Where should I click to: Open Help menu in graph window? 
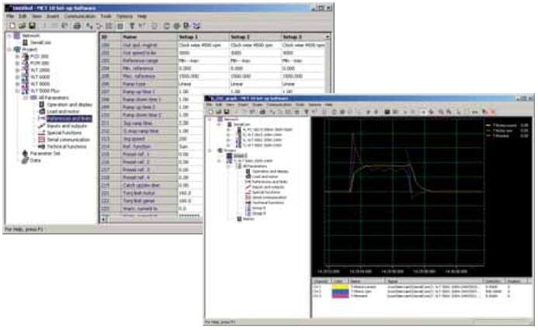[x=328, y=105]
